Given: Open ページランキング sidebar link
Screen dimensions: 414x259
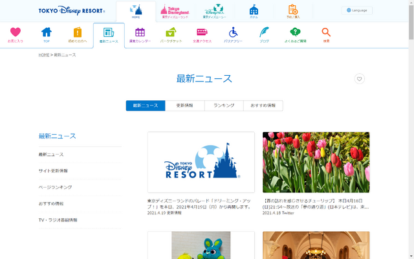Looking at the screenshot, I should pos(55,187).
